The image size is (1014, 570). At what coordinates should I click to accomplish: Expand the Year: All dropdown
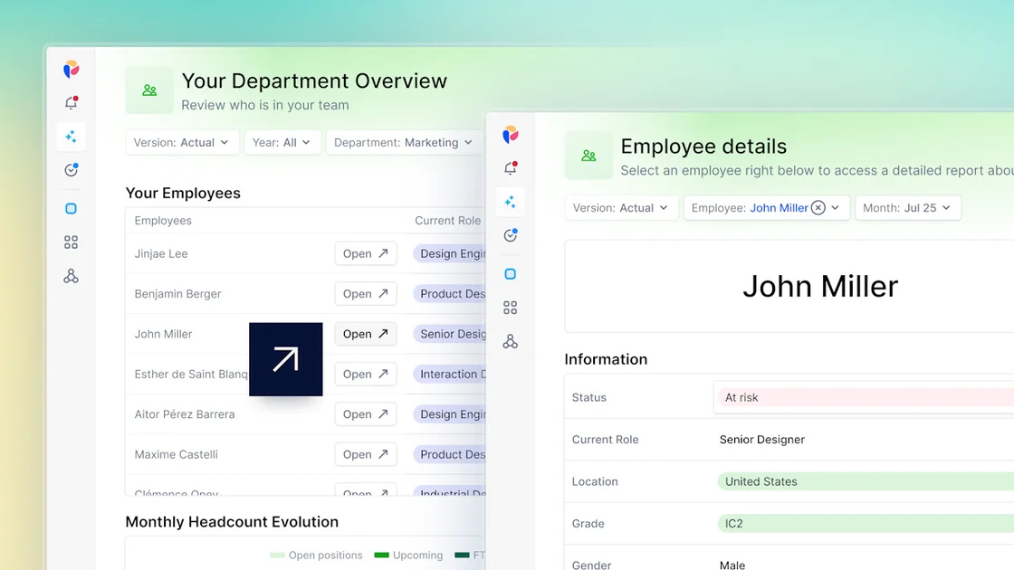coord(282,142)
